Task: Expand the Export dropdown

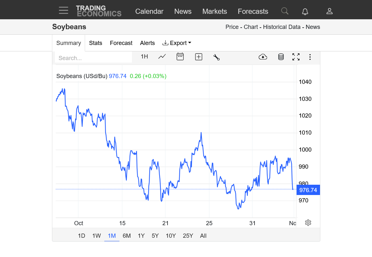Action: [x=177, y=43]
